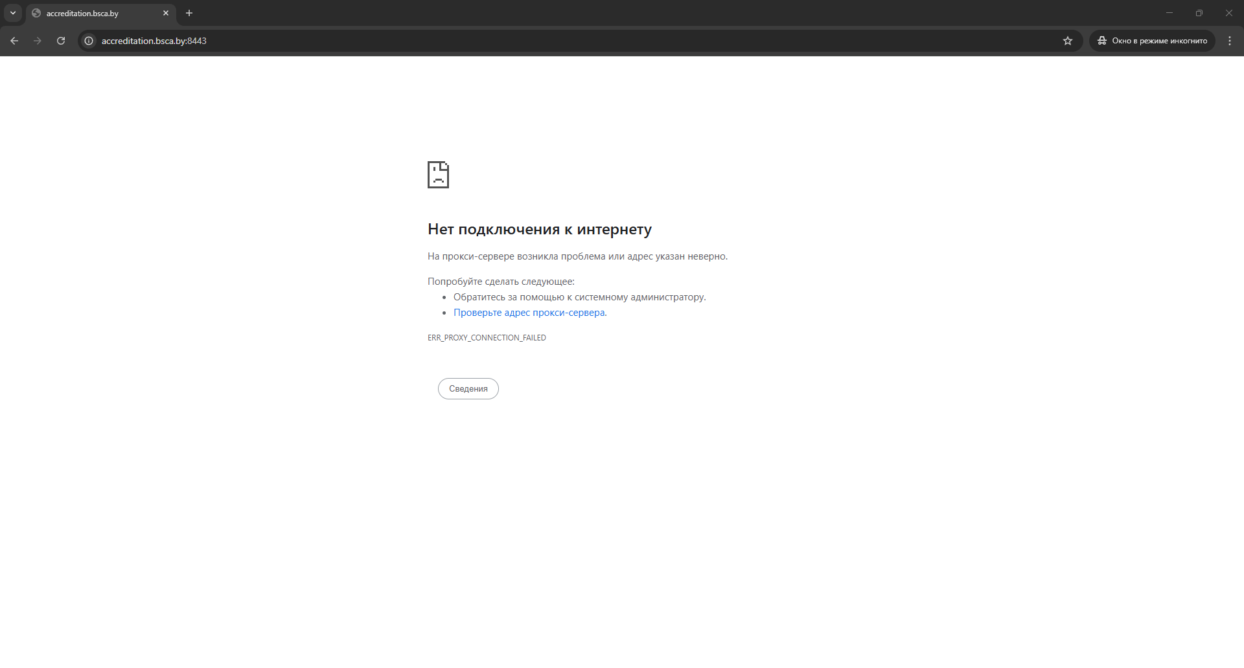1244x668 pixels.
Task: Open the 'Проверьте адрес прокси-сервера' link
Action: coord(529,313)
